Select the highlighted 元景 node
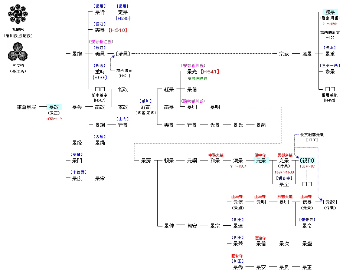 (261, 160)
